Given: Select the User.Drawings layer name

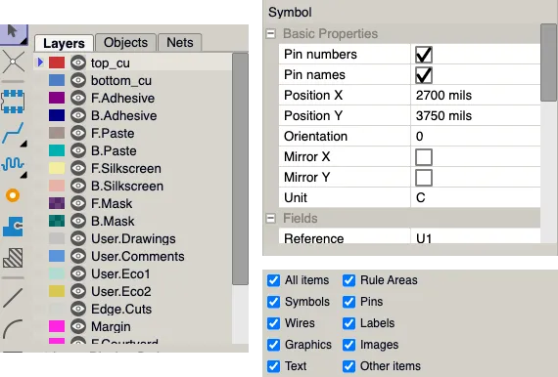Looking at the screenshot, I should pos(133,239).
